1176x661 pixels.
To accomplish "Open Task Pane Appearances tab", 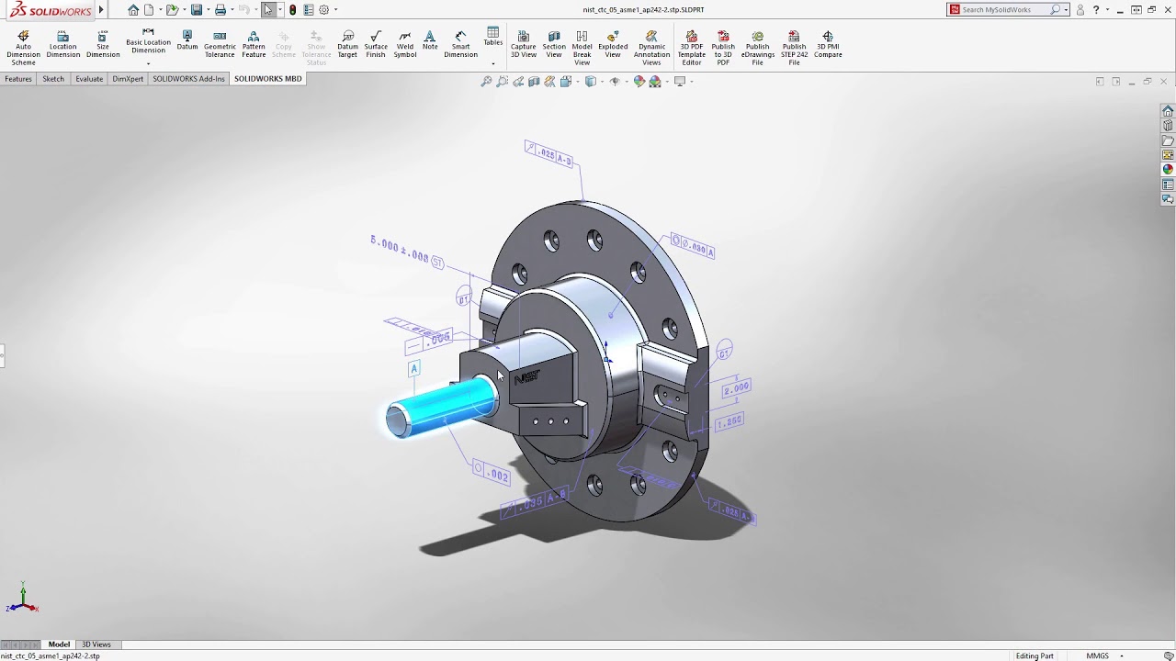I will [x=1168, y=170].
